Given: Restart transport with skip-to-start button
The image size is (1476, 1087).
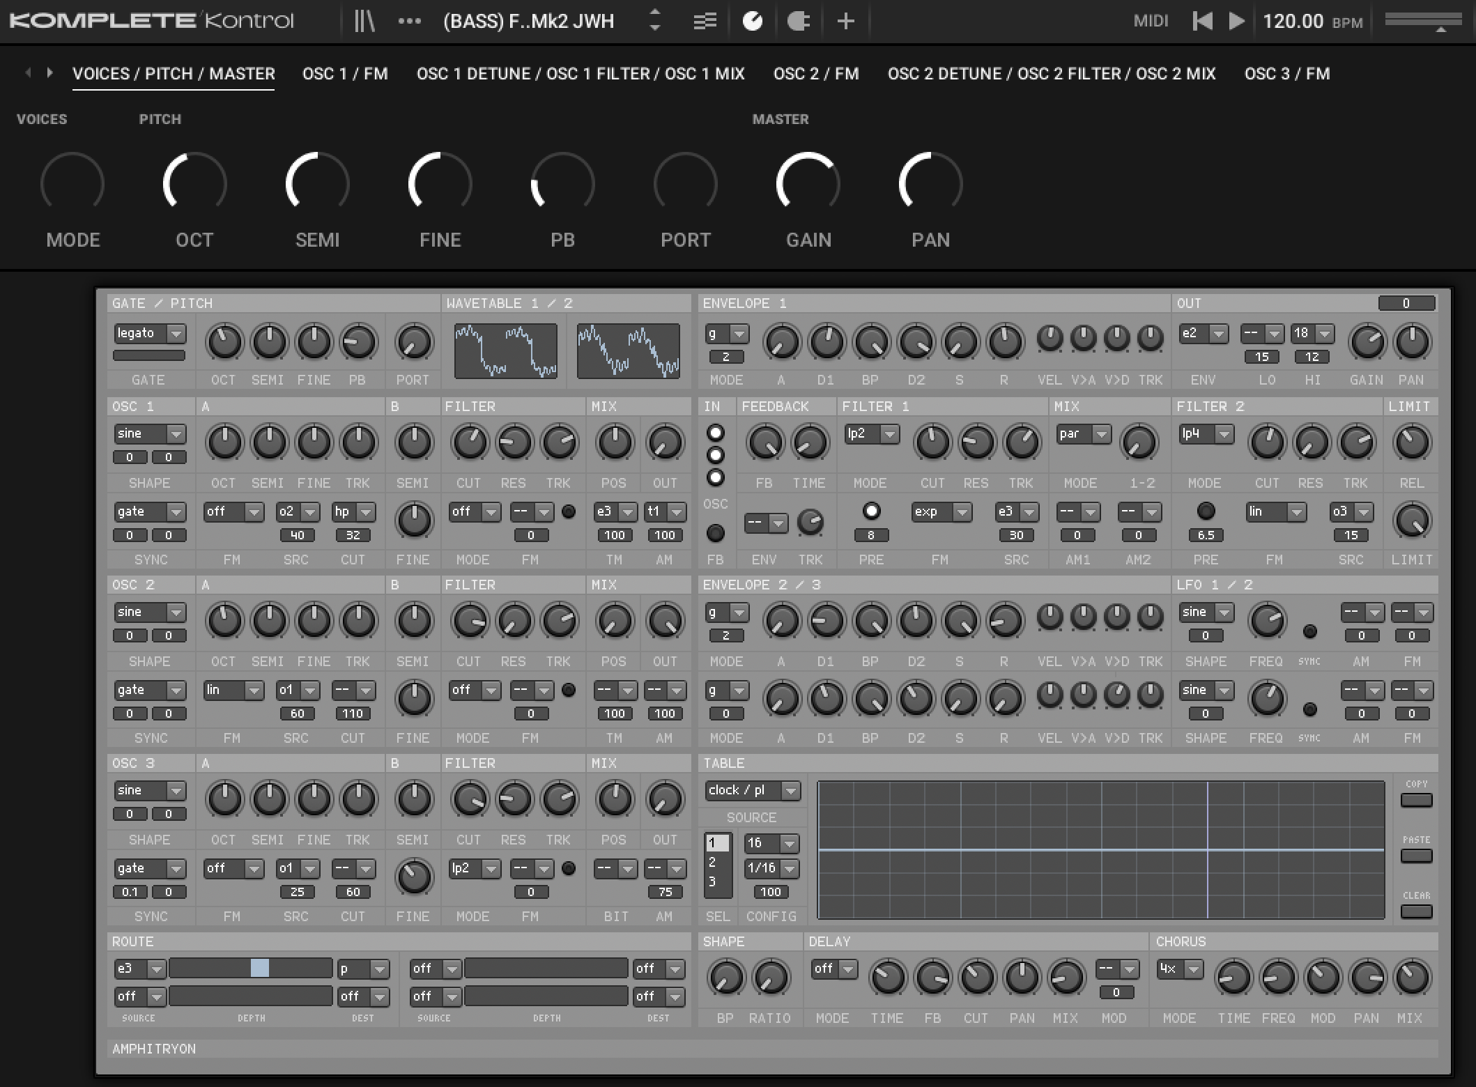Looking at the screenshot, I should pos(1202,21).
